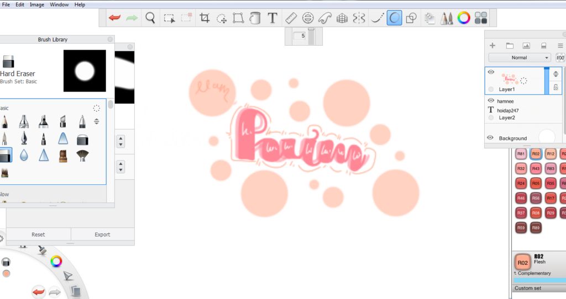Pick the Crop tool in the toolbar

(x=205, y=18)
